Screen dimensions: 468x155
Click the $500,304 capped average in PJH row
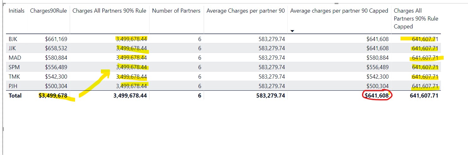pyautogui.click(x=377, y=86)
